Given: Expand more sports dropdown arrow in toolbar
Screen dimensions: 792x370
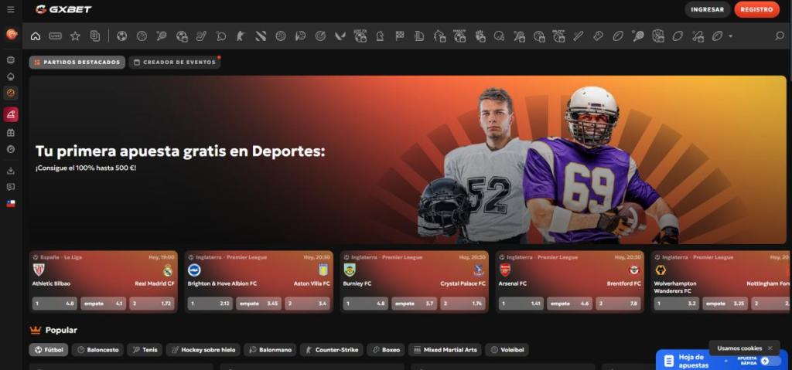Looking at the screenshot, I should (730, 36).
